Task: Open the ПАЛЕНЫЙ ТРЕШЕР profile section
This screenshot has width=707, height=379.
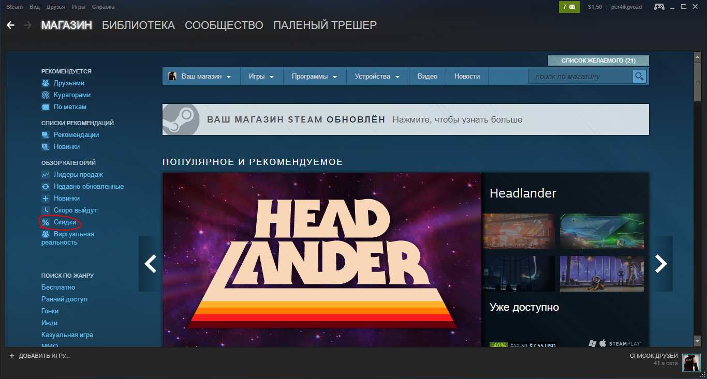Action: click(325, 25)
